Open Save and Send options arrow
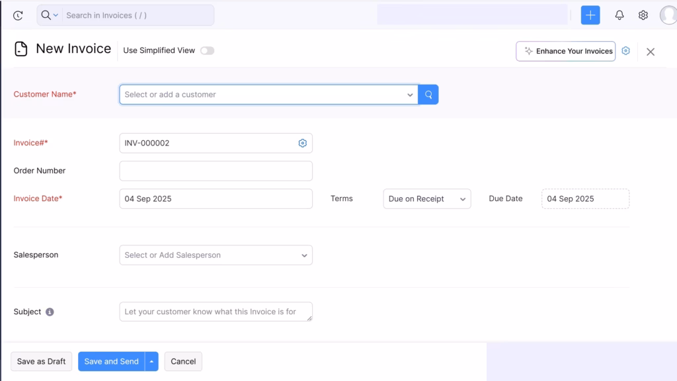The width and height of the screenshot is (677, 381). (152, 362)
